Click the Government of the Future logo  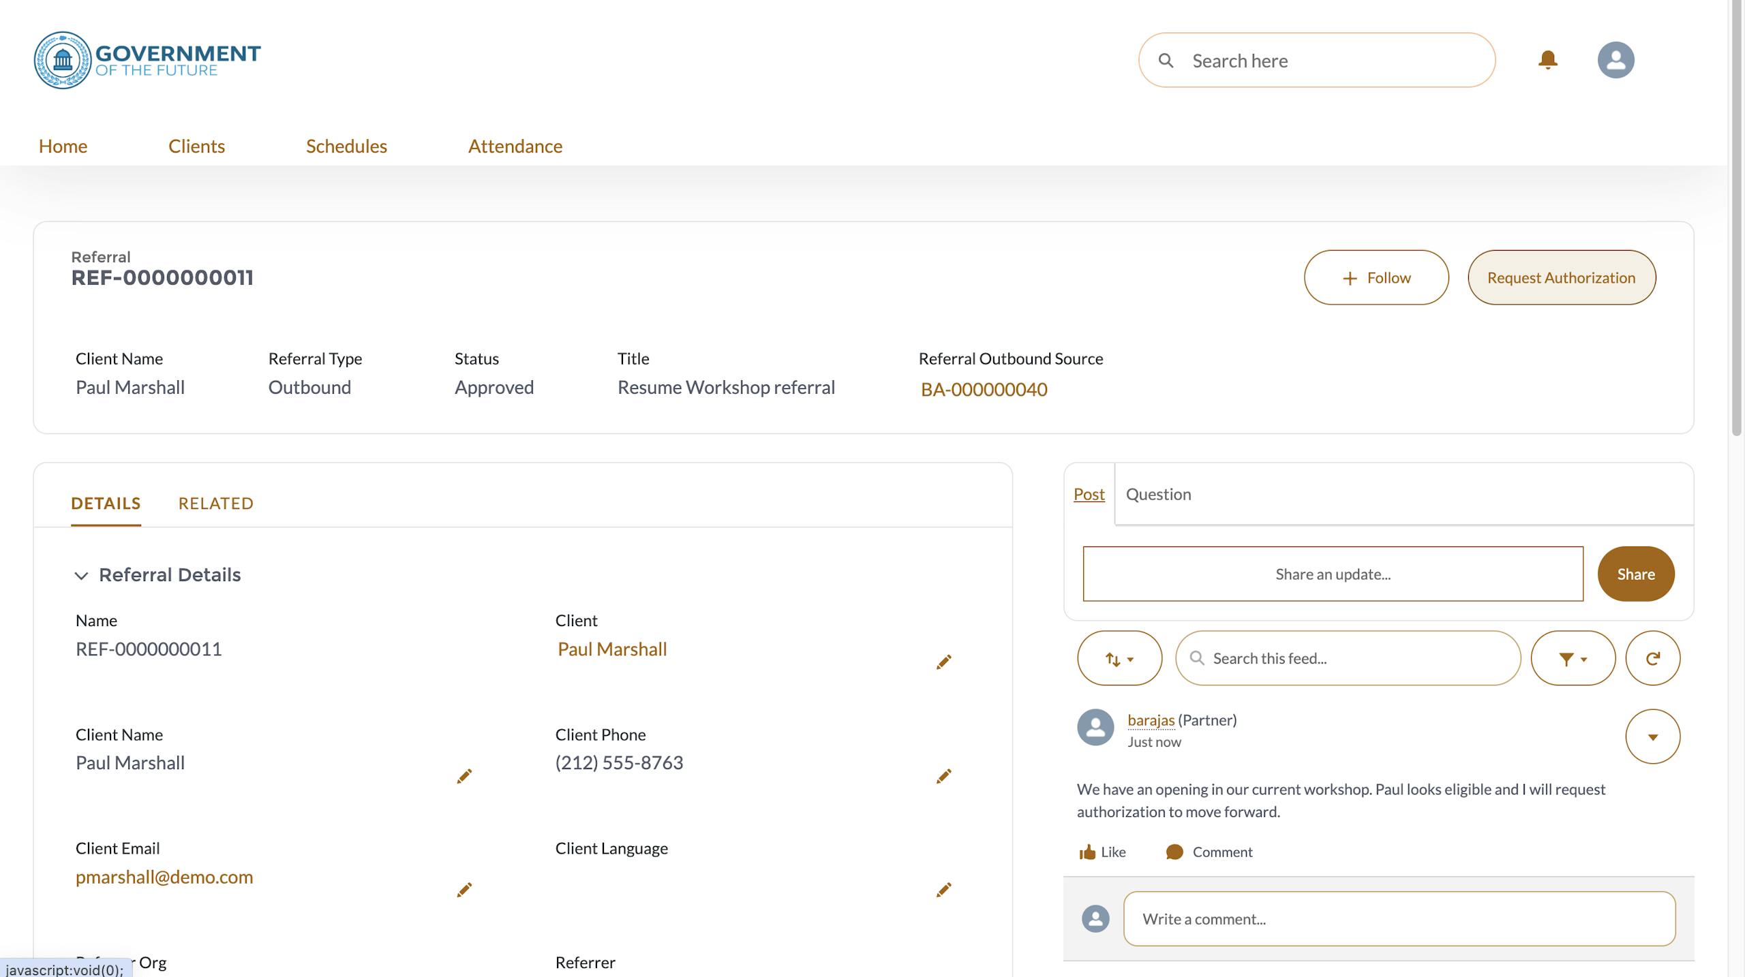pyautogui.click(x=147, y=60)
